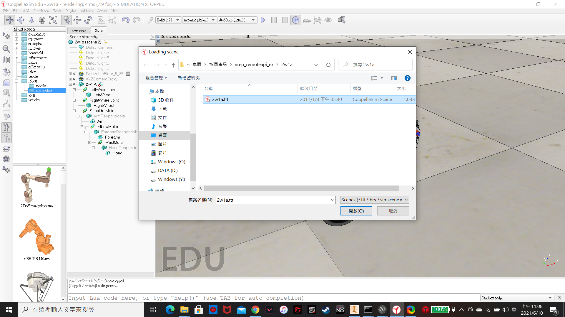565x317 pixels.
Task: Open calculation module f(x) sidebar icon
Action: (6, 60)
